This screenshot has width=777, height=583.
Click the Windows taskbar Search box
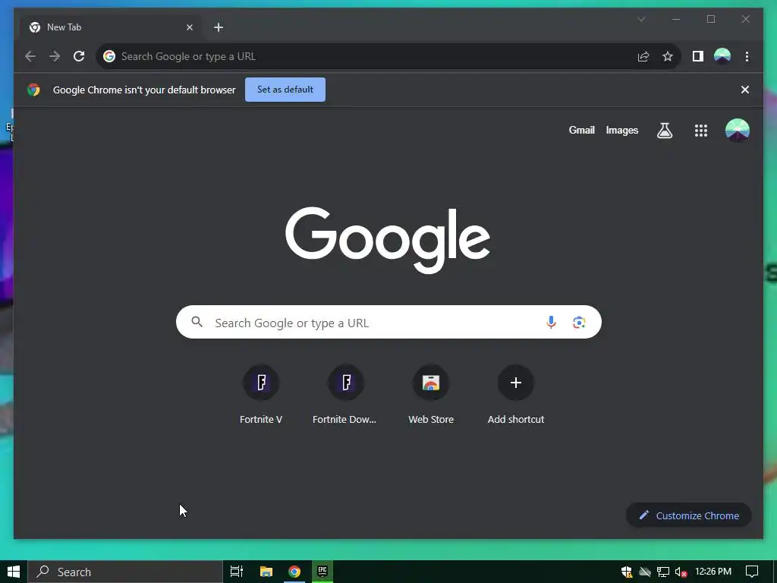[125, 572]
